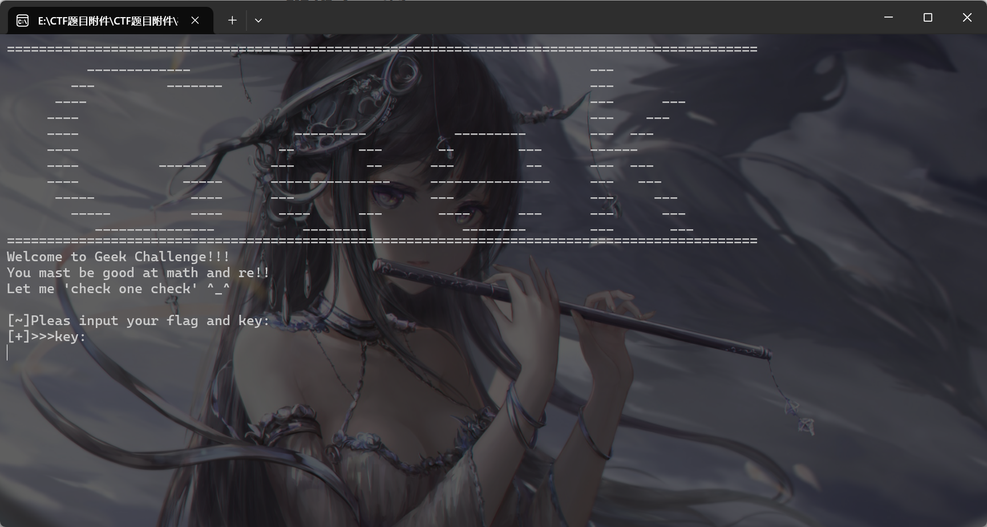Click the blinking cursor line below key prompt
The width and height of the screenshot is (987, 527).
tap(8, 353)
